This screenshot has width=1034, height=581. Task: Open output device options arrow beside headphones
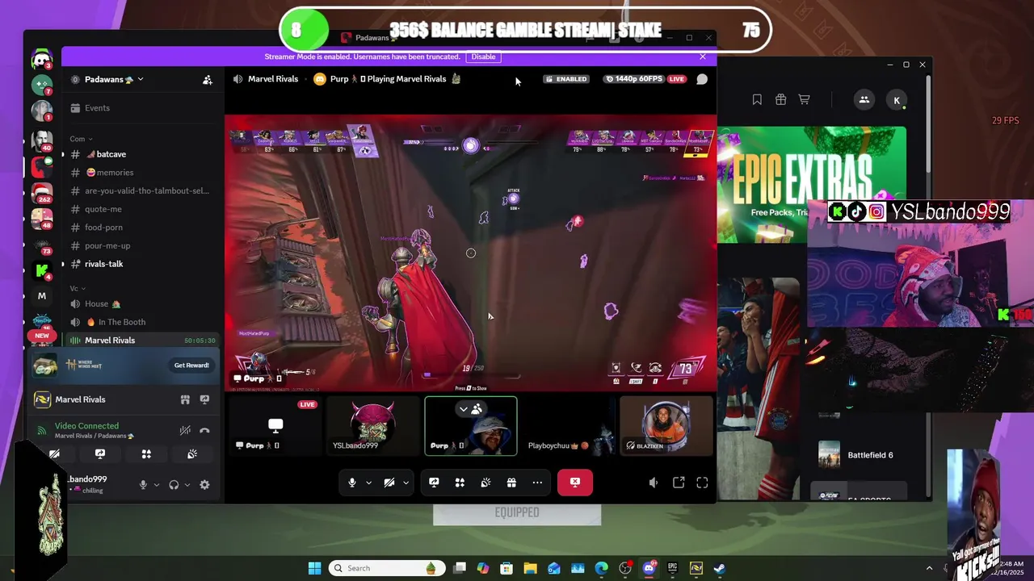click(187, 485)
